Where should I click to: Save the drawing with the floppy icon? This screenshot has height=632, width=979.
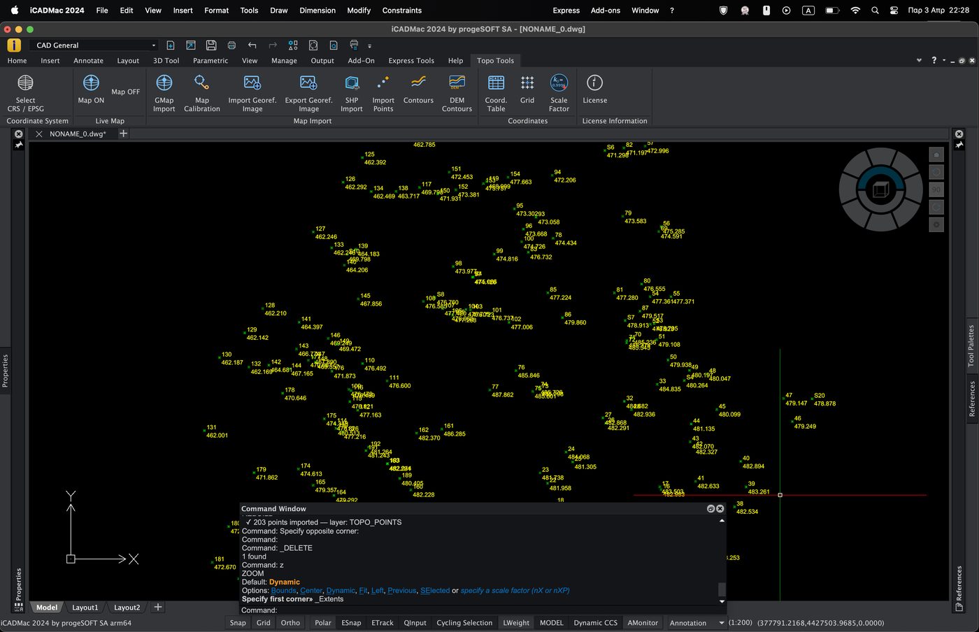210,45
